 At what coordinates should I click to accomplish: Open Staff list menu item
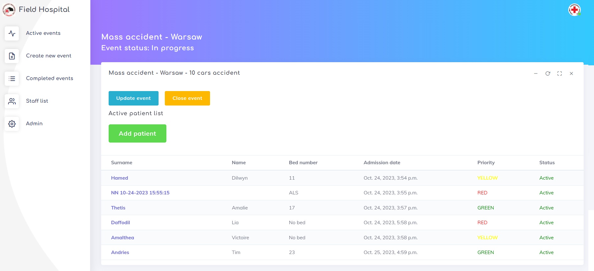37,101
